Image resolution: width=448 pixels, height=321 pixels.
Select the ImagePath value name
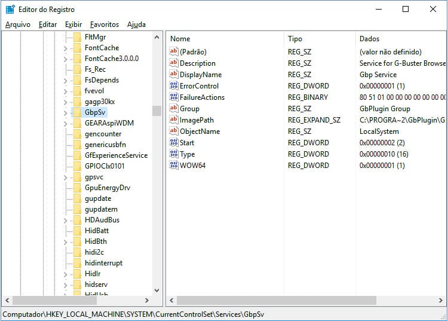click(197, 120)
